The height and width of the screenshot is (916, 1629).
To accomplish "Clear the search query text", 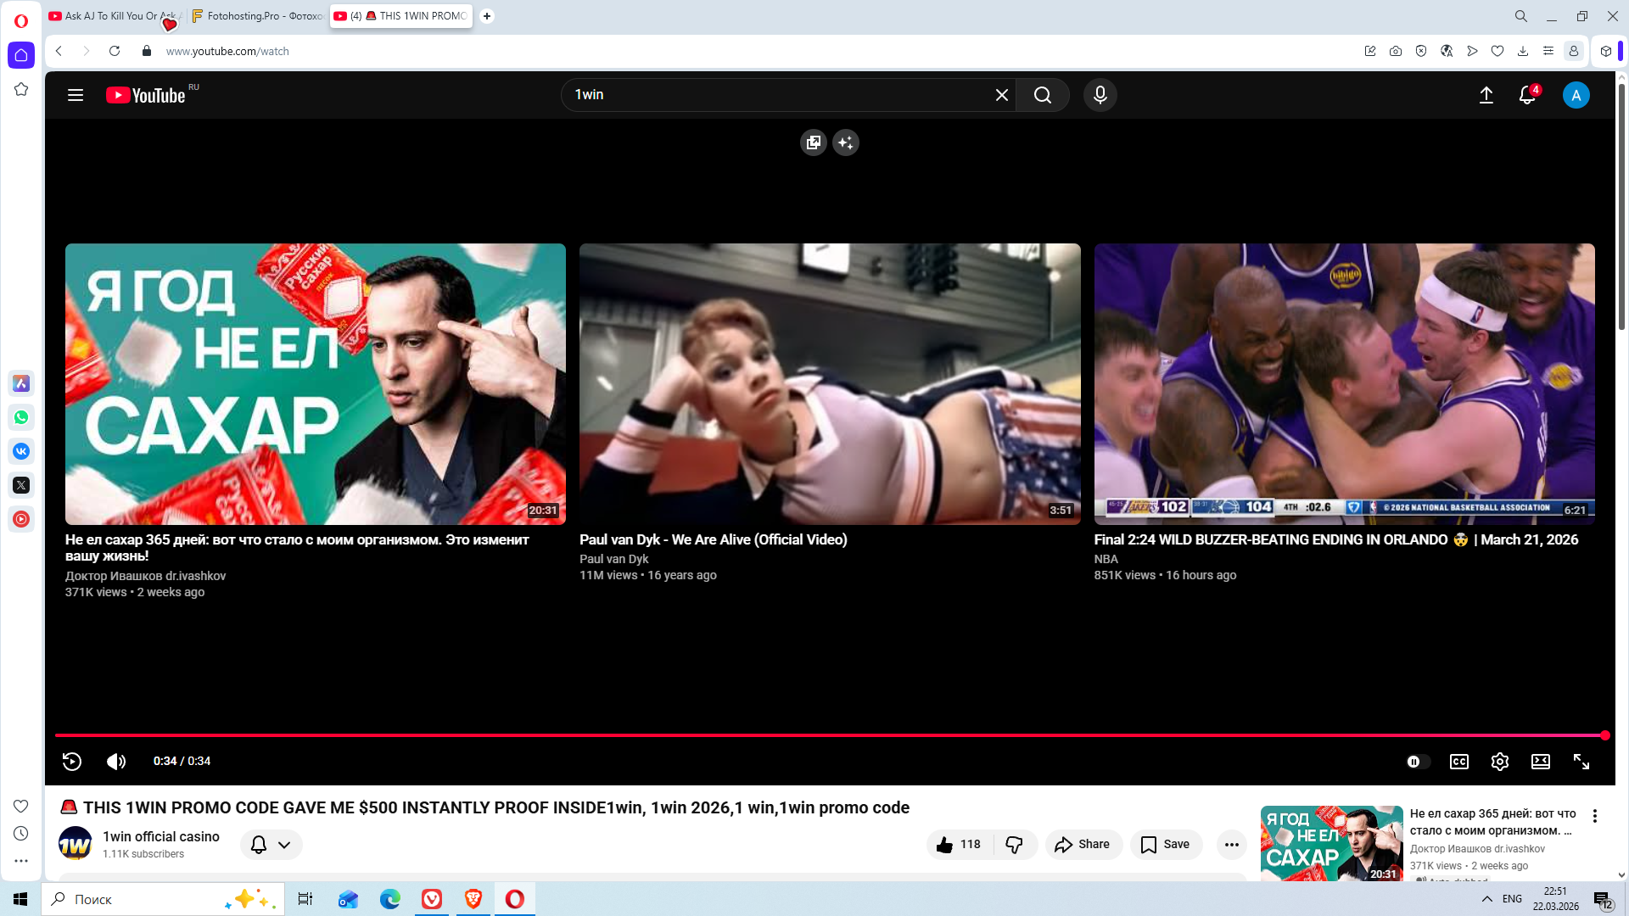I will (x=1001, y=95).
